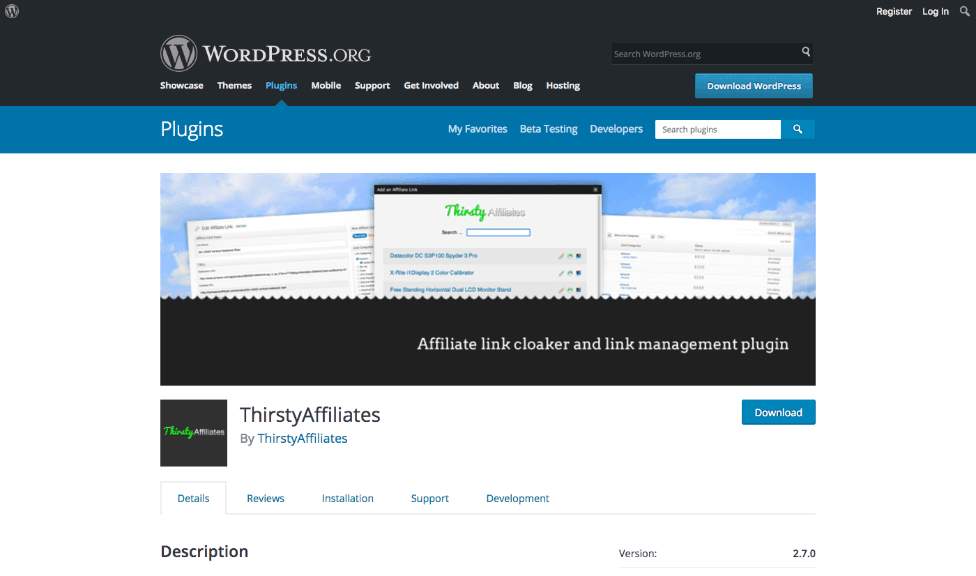View the Development tab
Viewport: 976px width, 576px height.
517,498
